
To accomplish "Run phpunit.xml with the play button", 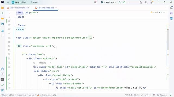I will pos(120,2).
